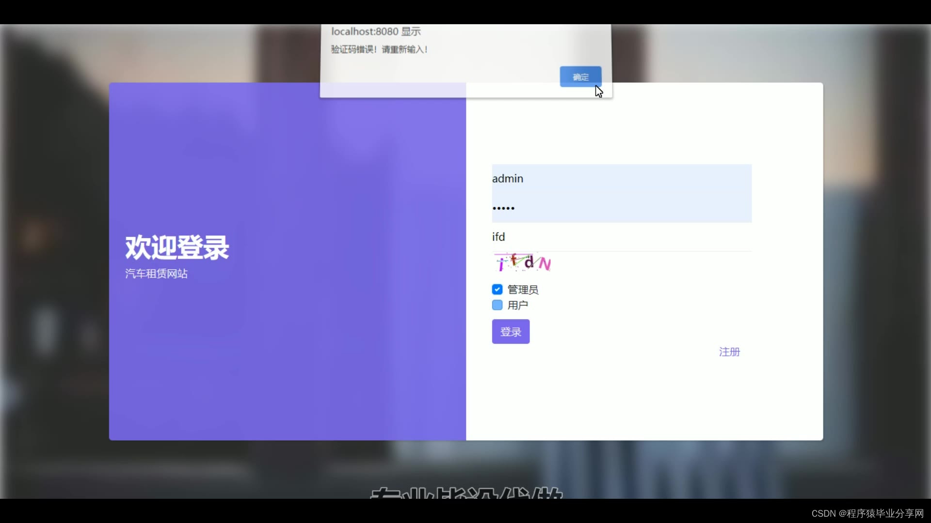Click the localhost:8080 显示 dialog title
The height and width of the screenshot is (523, 931).
376,31
